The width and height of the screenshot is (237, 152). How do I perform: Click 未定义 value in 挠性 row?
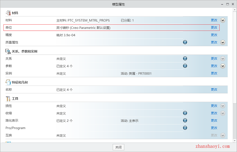(x=61, y=106)
